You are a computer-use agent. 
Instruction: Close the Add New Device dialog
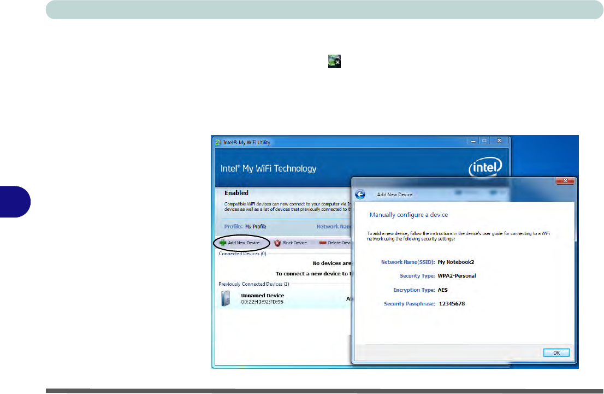coord(565,181)
